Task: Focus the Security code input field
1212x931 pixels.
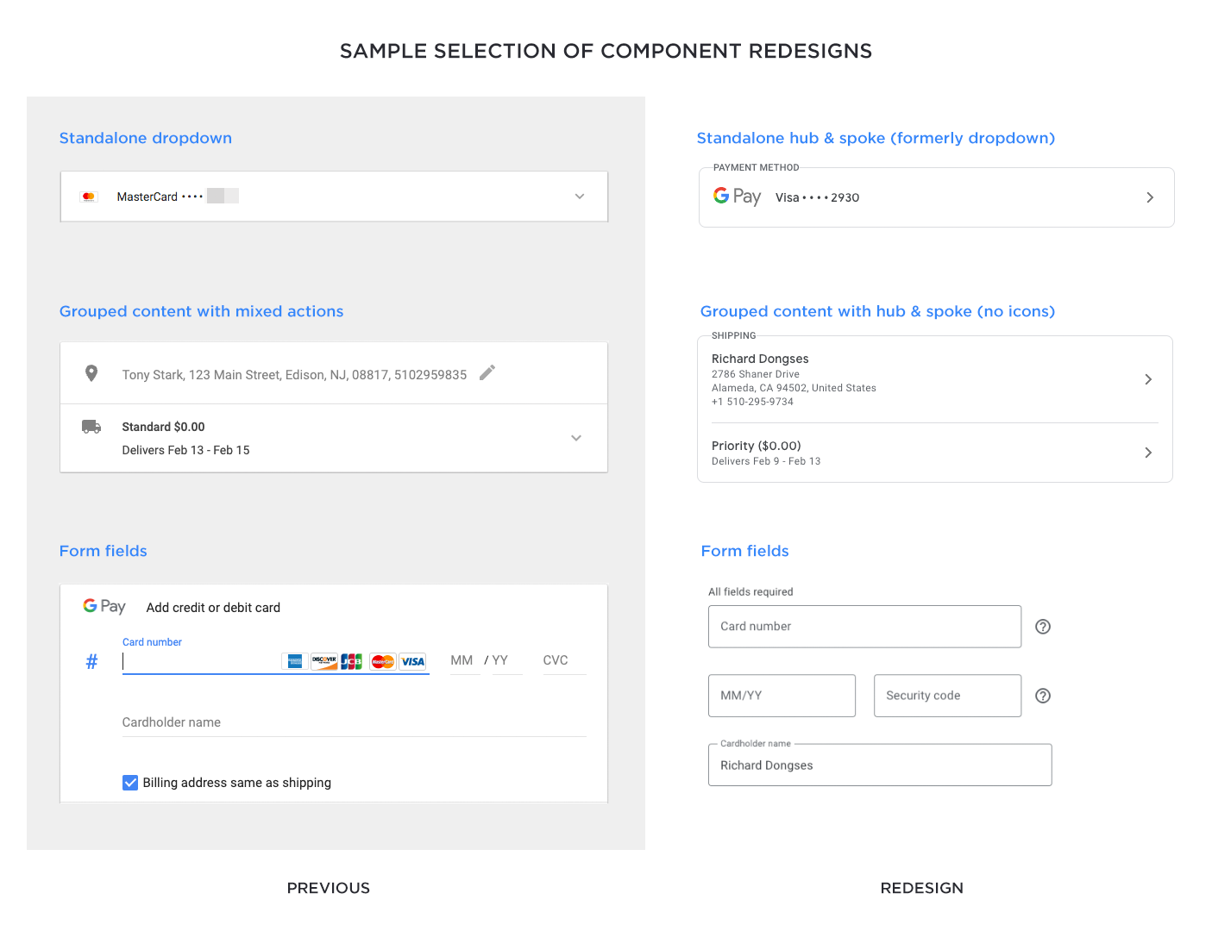Action: (x=947, y=696)
